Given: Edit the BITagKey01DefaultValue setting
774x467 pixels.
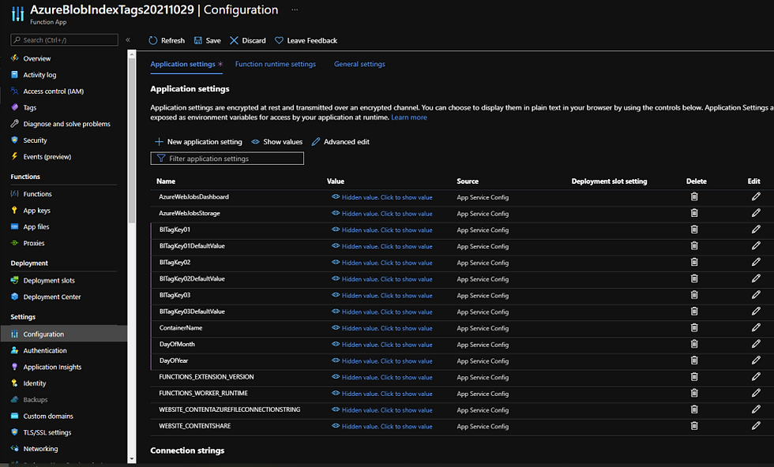Looking at the screenshot, I should [756, 245].
